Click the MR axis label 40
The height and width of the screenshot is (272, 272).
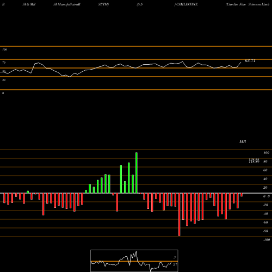click(265, 179)
